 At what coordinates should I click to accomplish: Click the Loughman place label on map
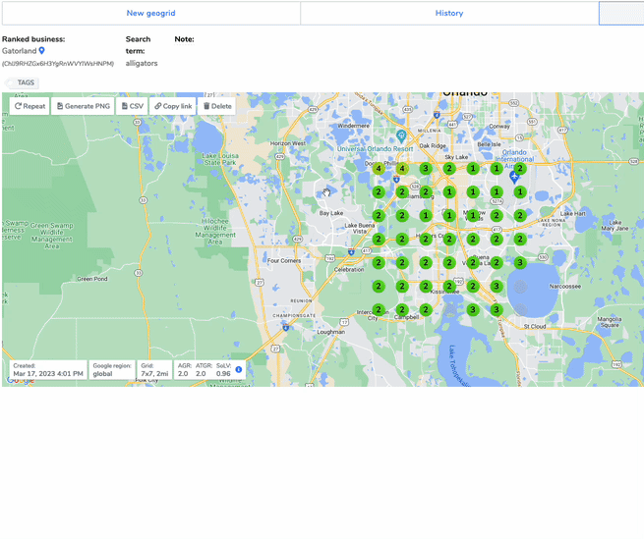coord(330,332)
